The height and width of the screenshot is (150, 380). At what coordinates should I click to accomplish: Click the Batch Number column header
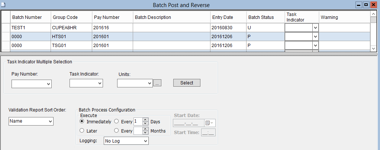27,17
